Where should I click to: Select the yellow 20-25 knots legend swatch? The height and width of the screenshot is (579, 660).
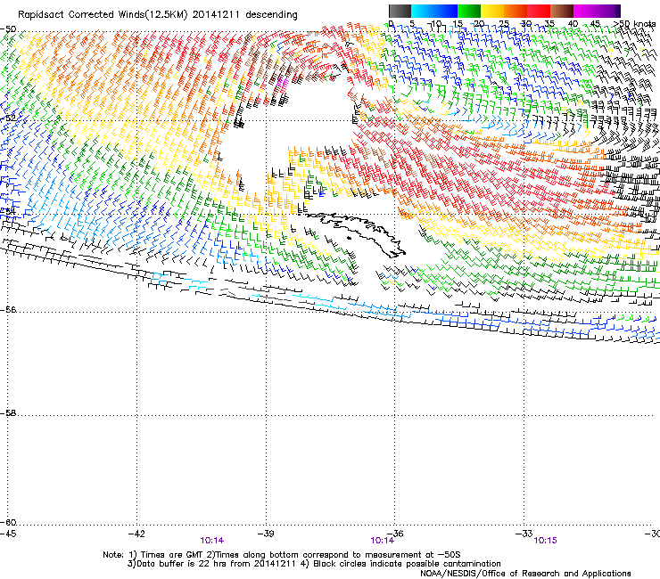(492, 11)
